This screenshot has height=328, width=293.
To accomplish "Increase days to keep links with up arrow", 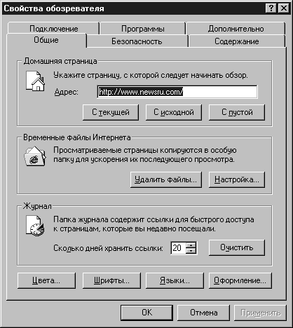I will coord(191,245).
